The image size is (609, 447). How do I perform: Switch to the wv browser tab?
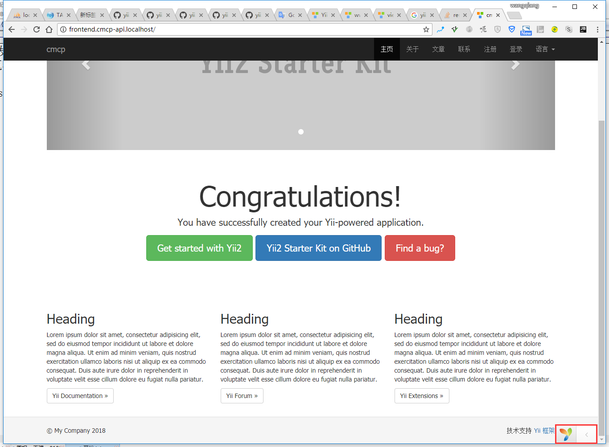(353, 15)
